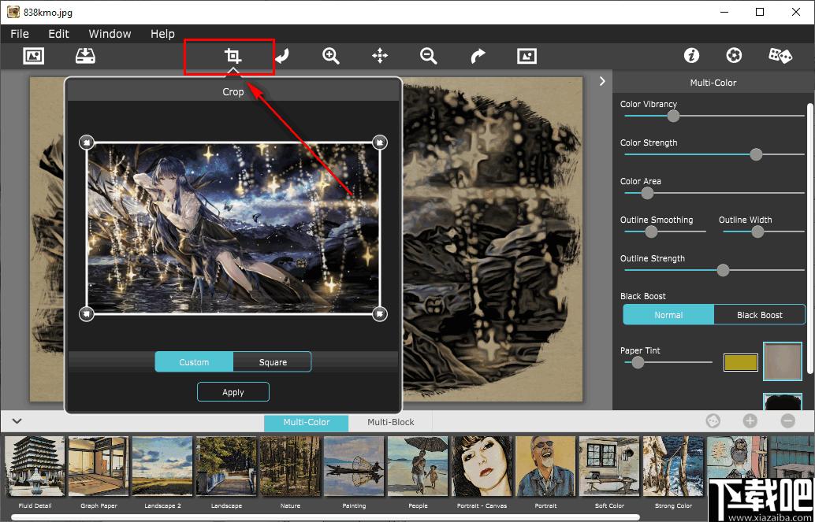
Task: Open photo using the toolbar open-image icon
Action: pos(34,56)
